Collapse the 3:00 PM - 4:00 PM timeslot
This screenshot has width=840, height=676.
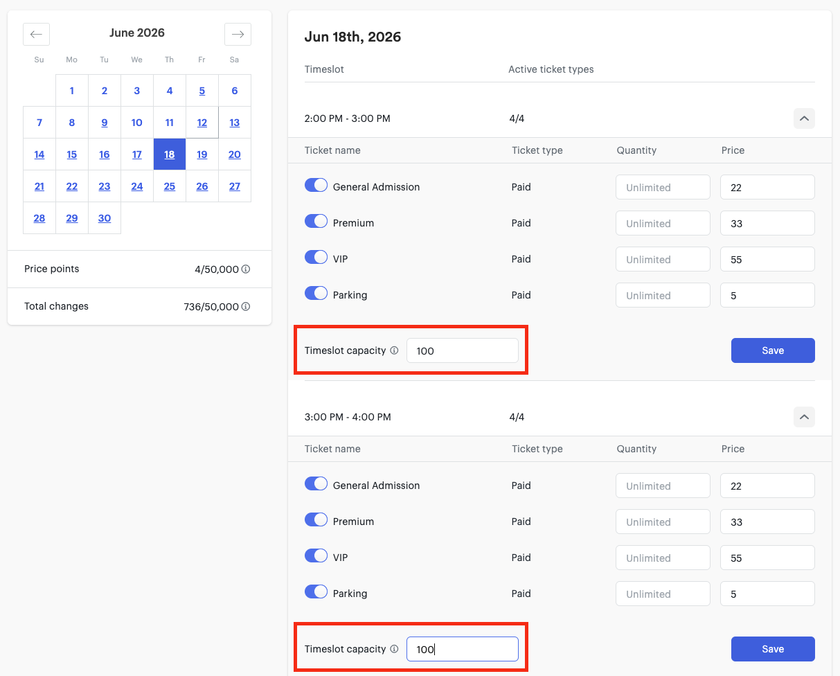(804, 417)
